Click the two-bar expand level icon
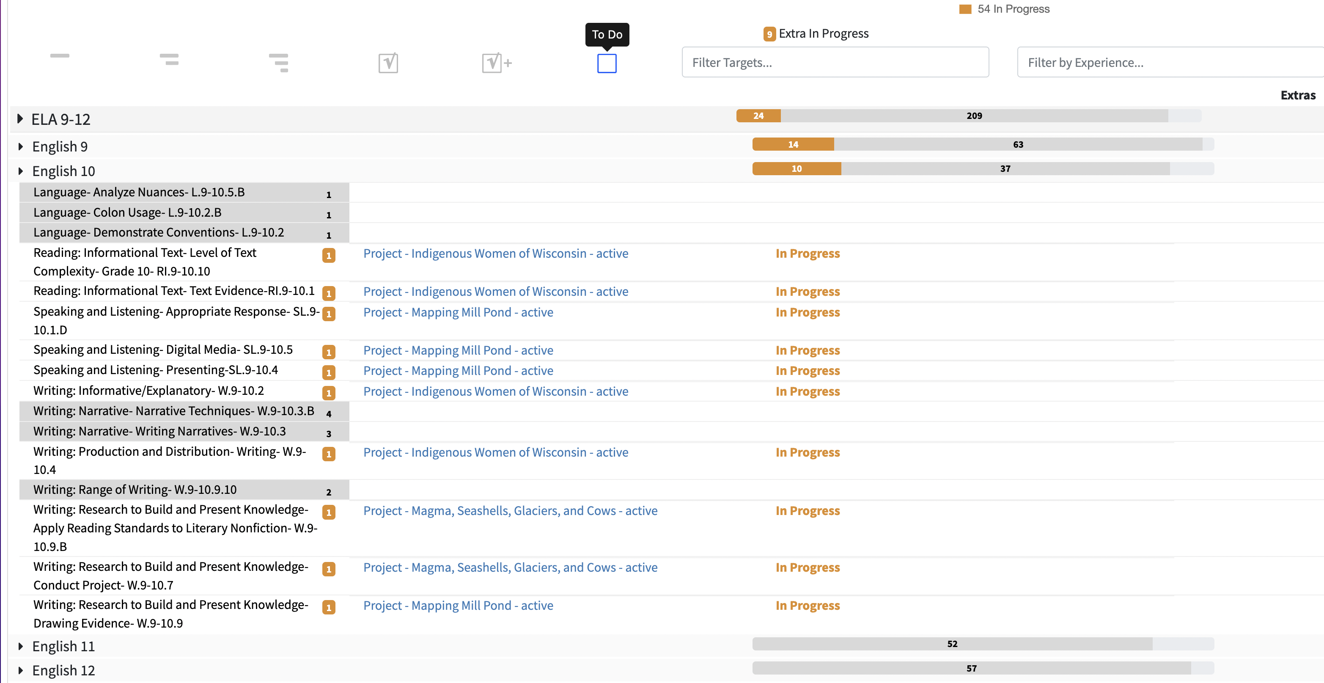This screenshot has width=1324, height=683. [x=169, y=59]
